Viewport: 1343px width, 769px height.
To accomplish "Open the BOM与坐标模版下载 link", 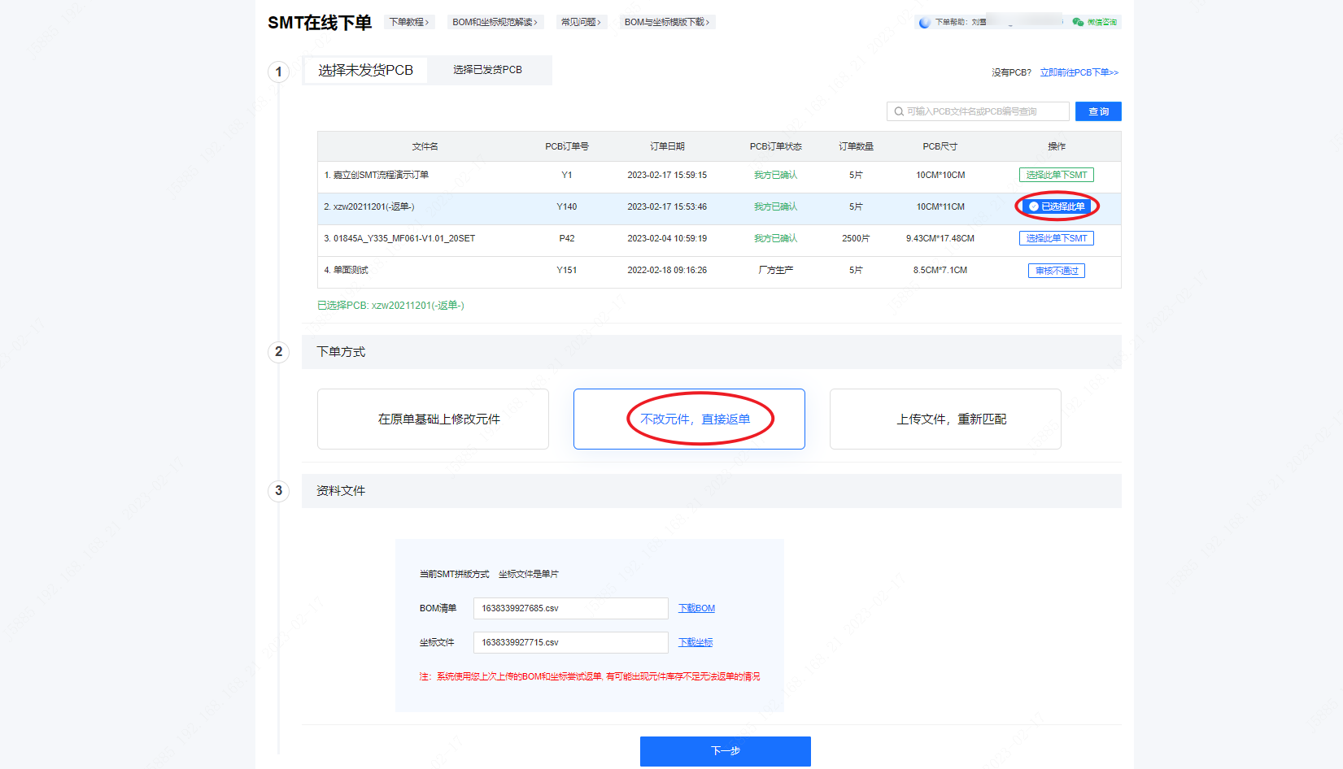I will pos(667,22).
